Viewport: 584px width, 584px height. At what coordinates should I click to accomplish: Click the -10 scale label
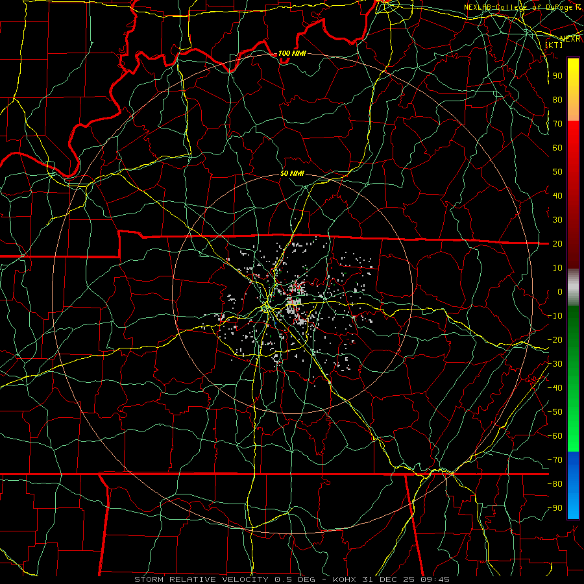click(555, 316)
